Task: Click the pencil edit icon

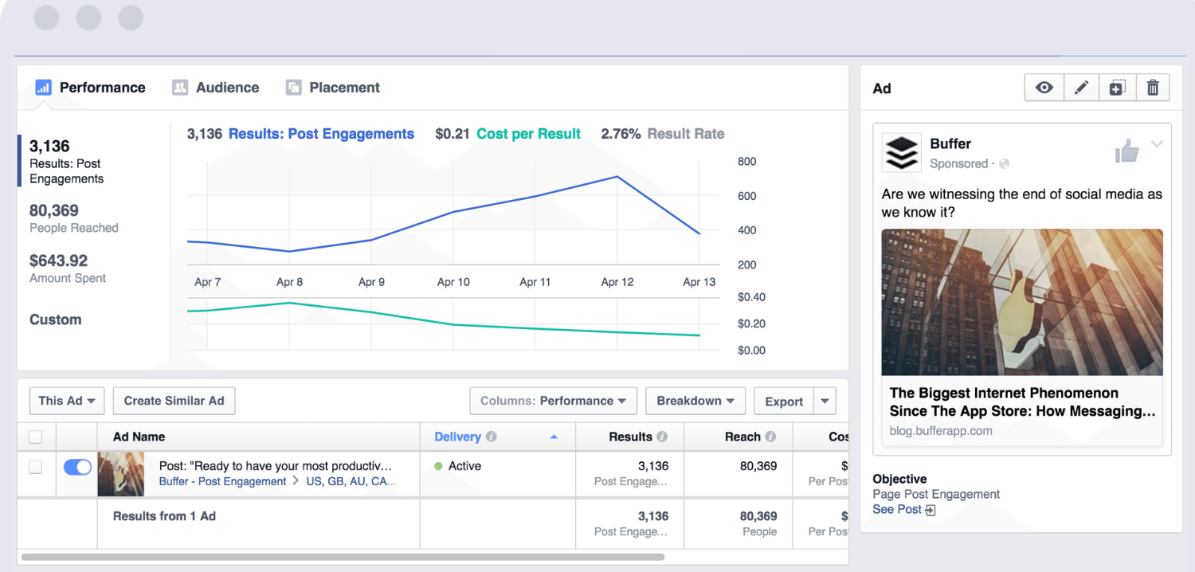Action: pyautogui.click(x=1080, y=88)
